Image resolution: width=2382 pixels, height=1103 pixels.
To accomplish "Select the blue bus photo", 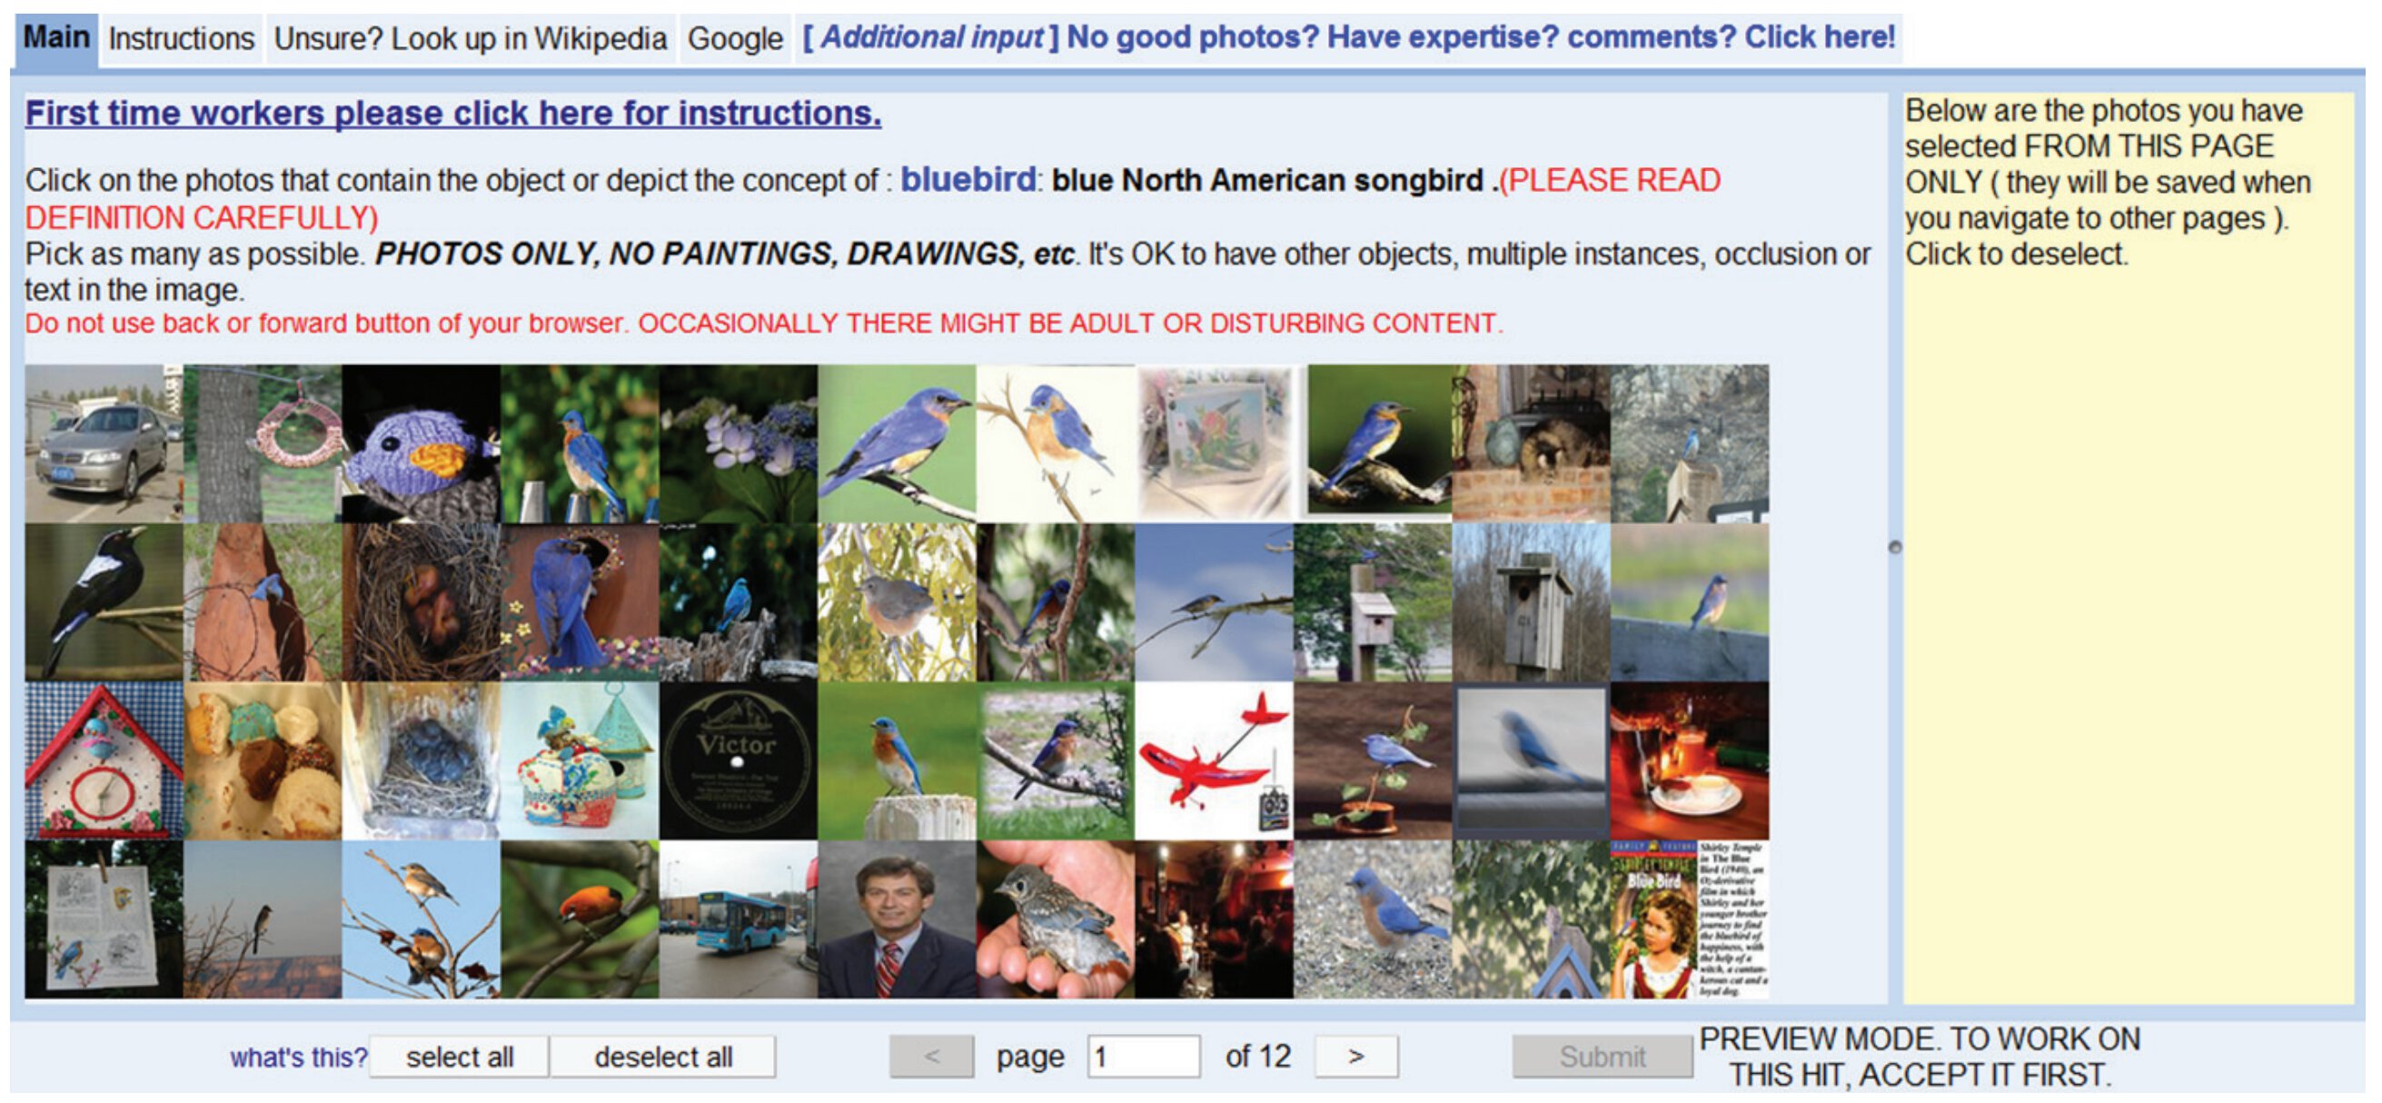I will (x=738, y=919).
